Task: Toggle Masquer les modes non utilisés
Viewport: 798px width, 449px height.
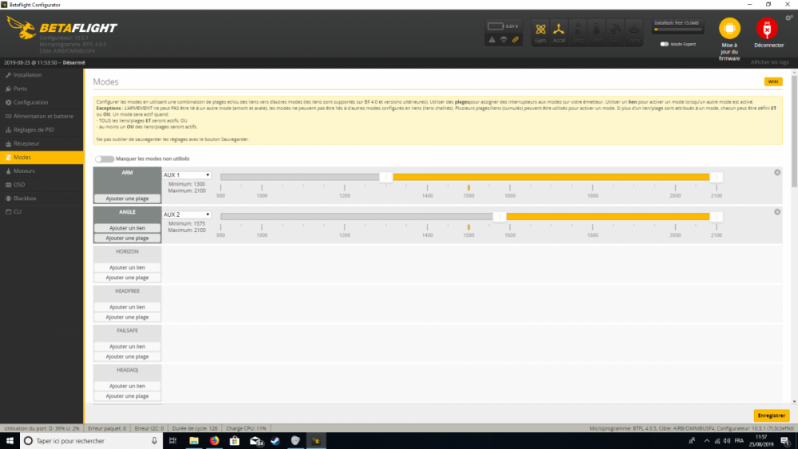Action: (x=105, y=160)
